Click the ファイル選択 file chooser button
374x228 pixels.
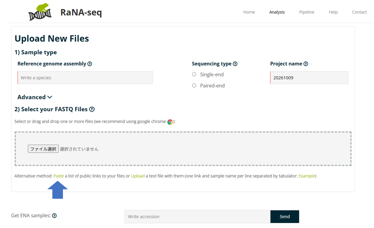click(x=43, y=149)
